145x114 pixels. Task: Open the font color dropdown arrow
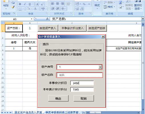[x=38, y=9]
